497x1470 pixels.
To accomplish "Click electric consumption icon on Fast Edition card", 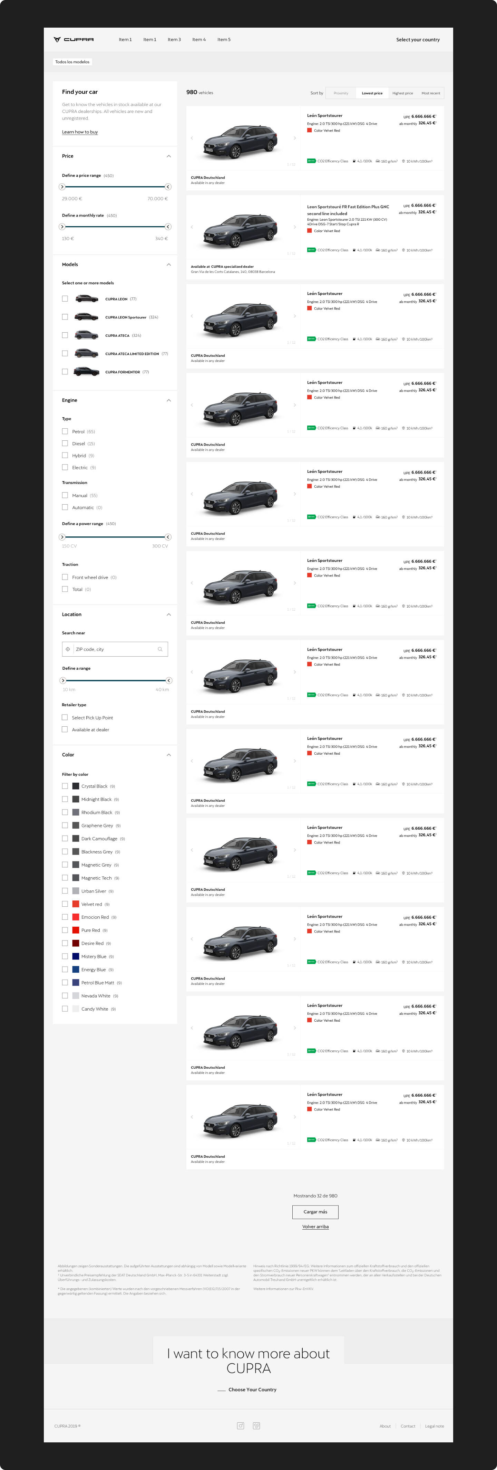I will pyautogui.click(x=403, y=250).
